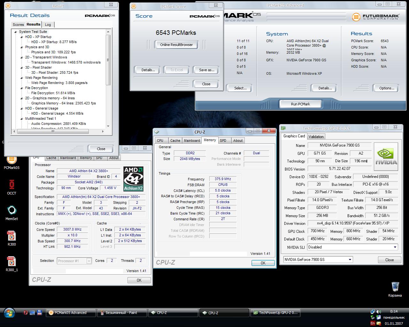409x327 pixels.
Task: Click the GPU Clock 700 MHz field
Action: tap(318, 231)
